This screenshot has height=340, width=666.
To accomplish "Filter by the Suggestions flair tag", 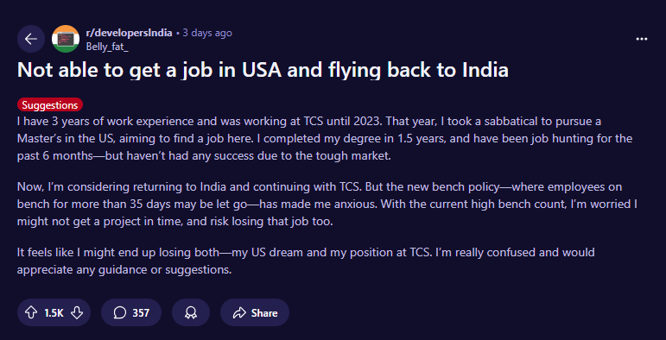I will click(x=50, y=104).
